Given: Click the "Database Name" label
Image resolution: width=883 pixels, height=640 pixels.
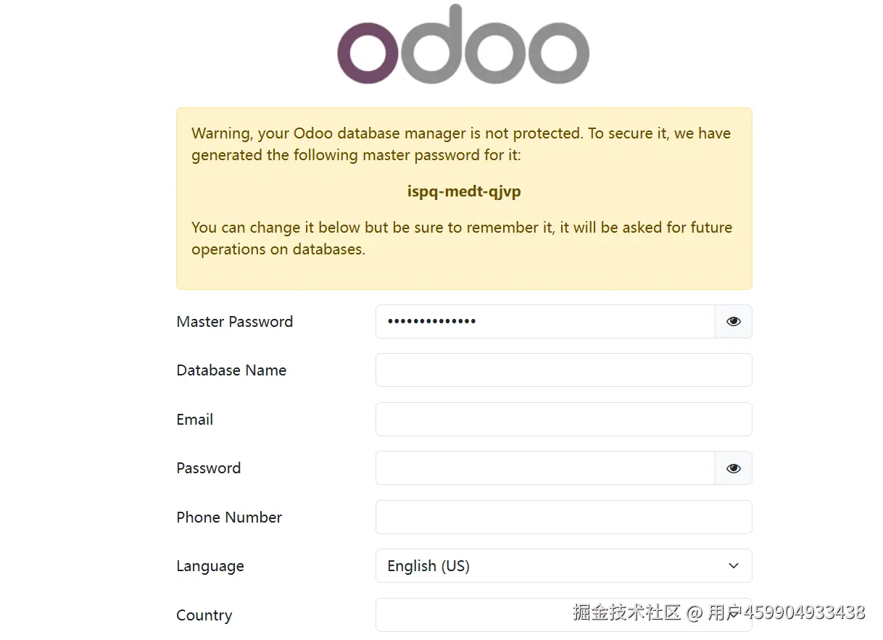Looking at the screenshot, I should point(231,370).
